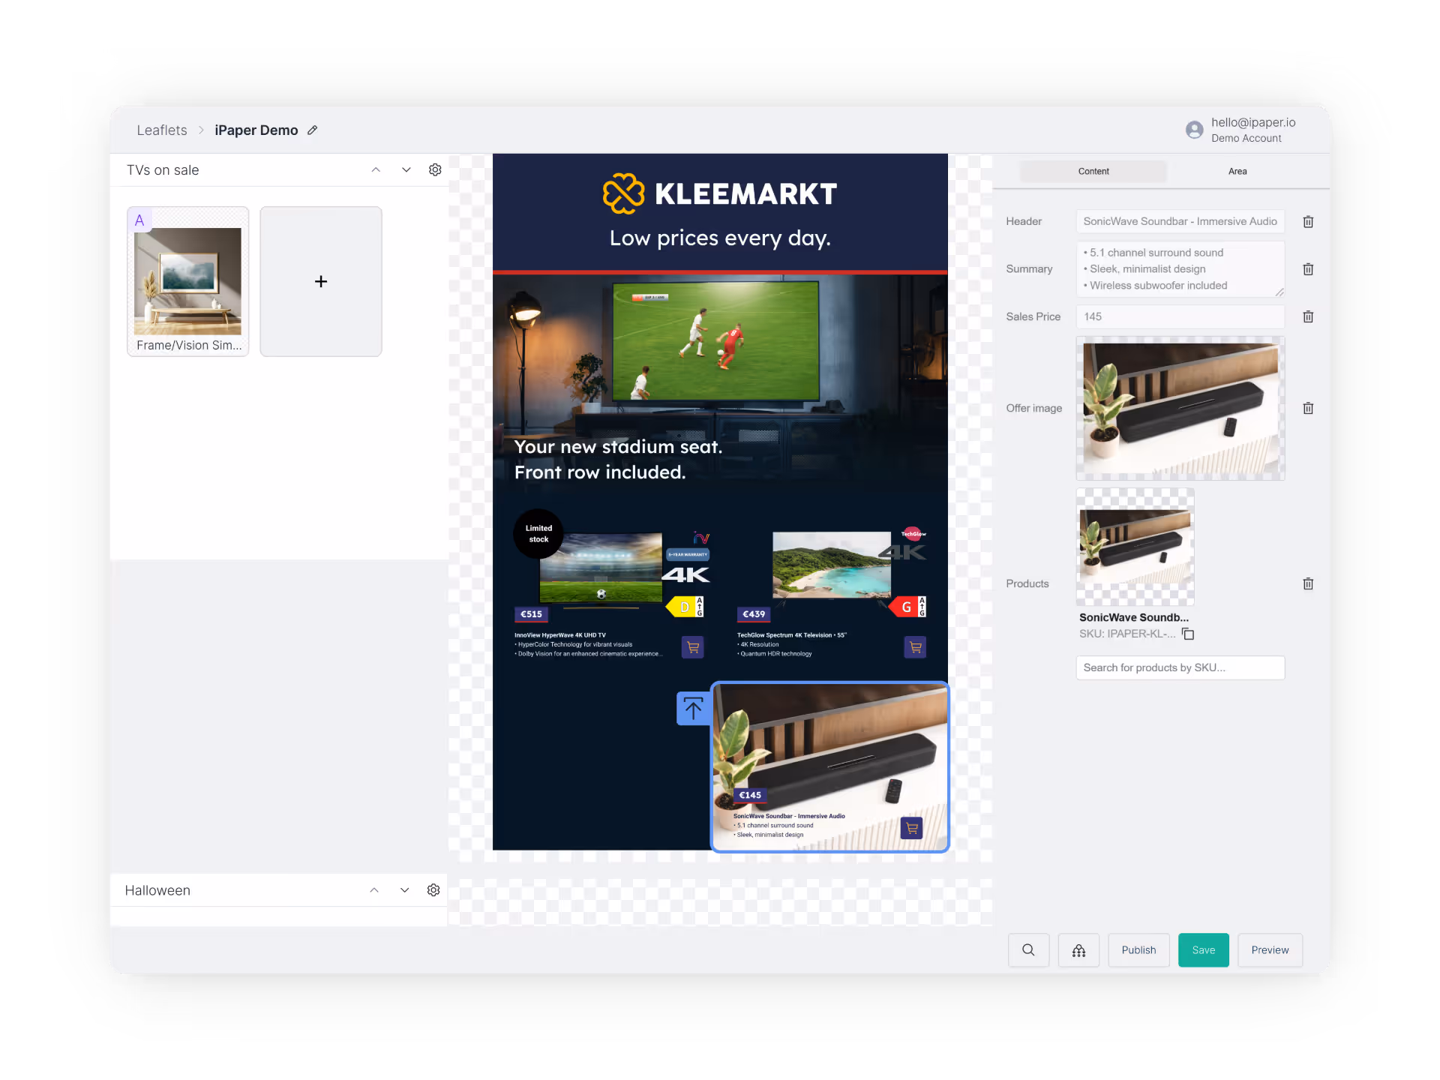The width and height of the screenshot is (1440, 1080).
Task: Add a new block with the plus tile
Action: pyautogui.click(x=321, y=281)
